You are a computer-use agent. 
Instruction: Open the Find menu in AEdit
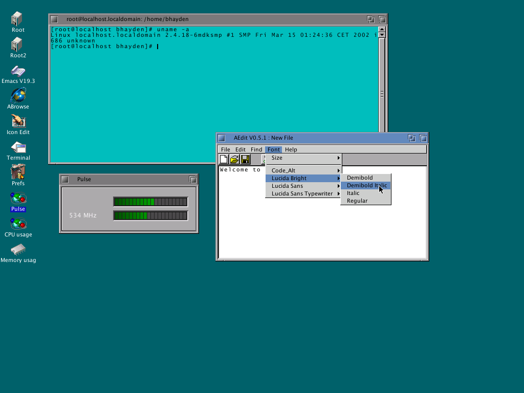(x=256, y=149)
